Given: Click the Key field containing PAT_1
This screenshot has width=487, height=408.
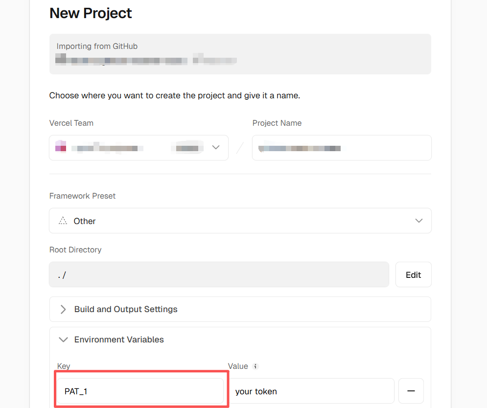Looking at the screenshot, I should [140, 391].
